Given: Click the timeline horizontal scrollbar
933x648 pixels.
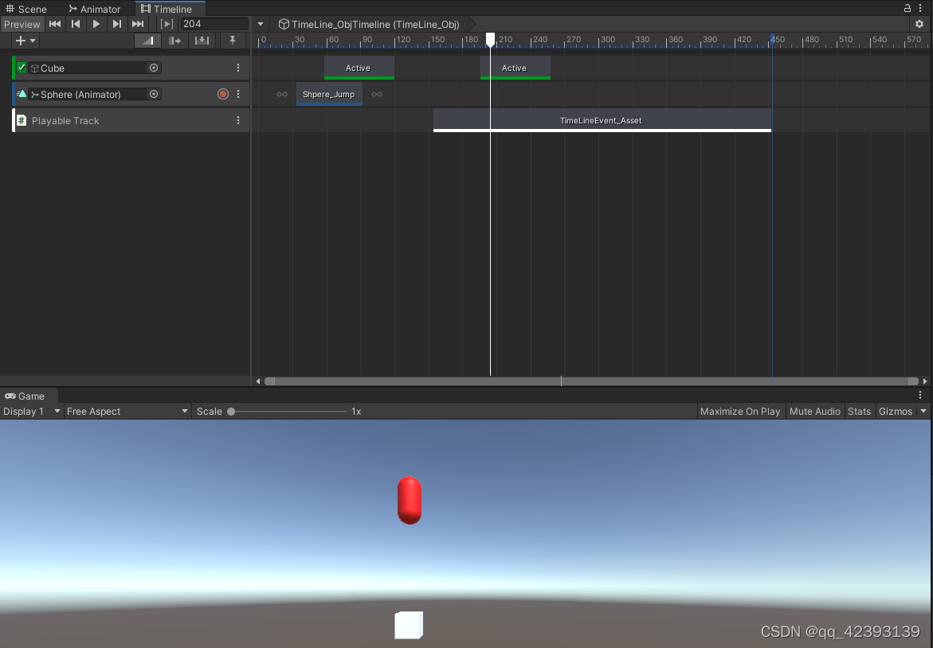Looking at the screenshot, I should 592,381.
